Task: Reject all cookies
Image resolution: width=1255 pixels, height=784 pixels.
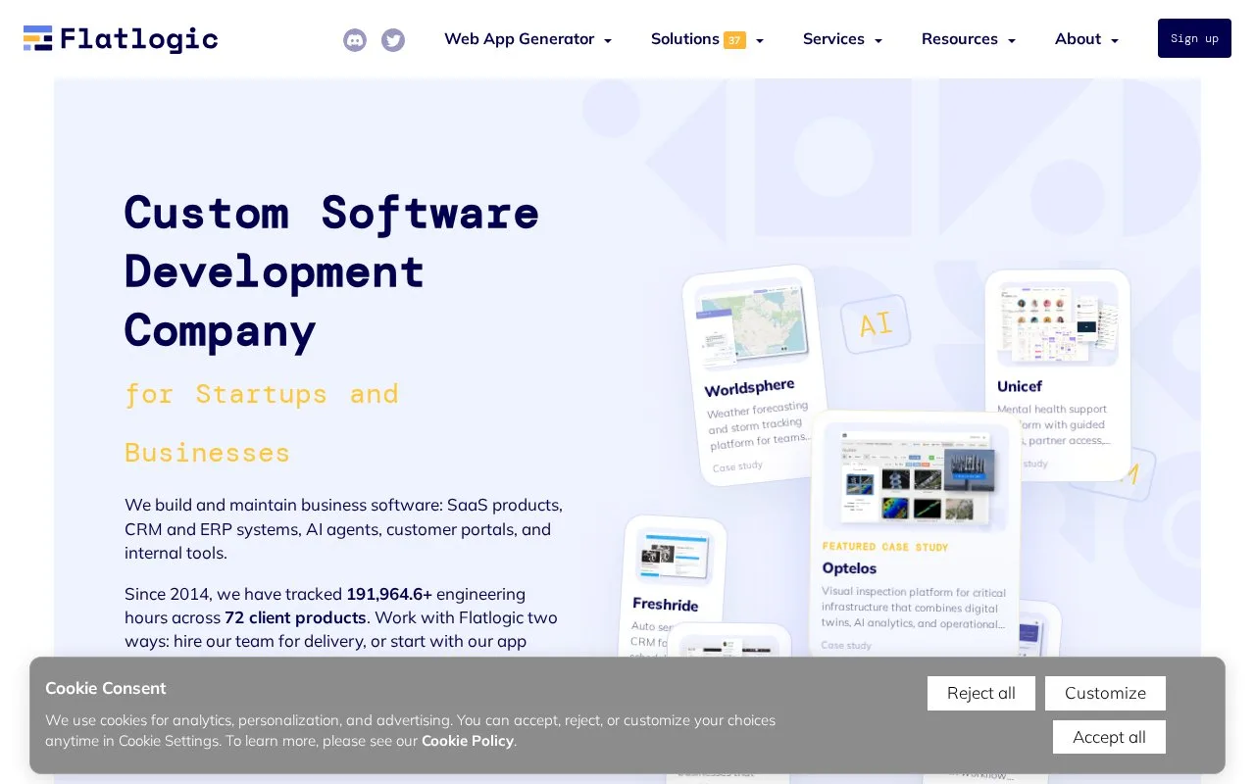Action: point(981,693)
